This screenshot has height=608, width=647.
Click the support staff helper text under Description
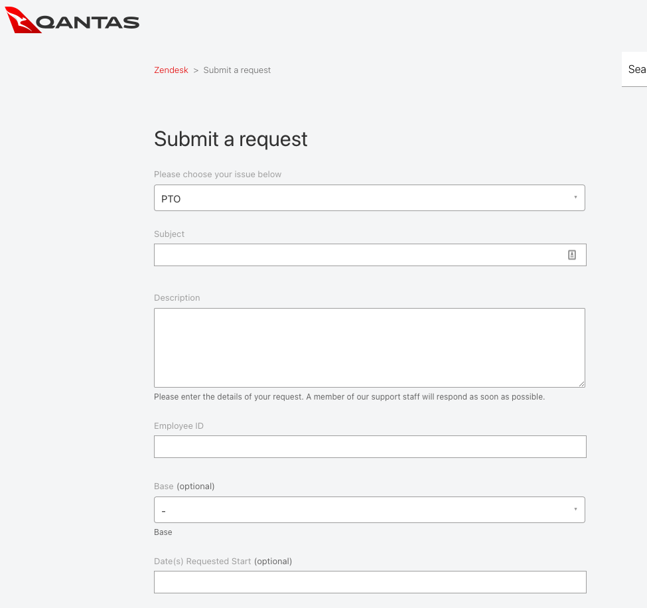point(349,396)
